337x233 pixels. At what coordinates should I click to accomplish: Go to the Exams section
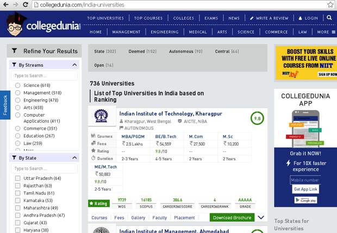pos(211,18)
